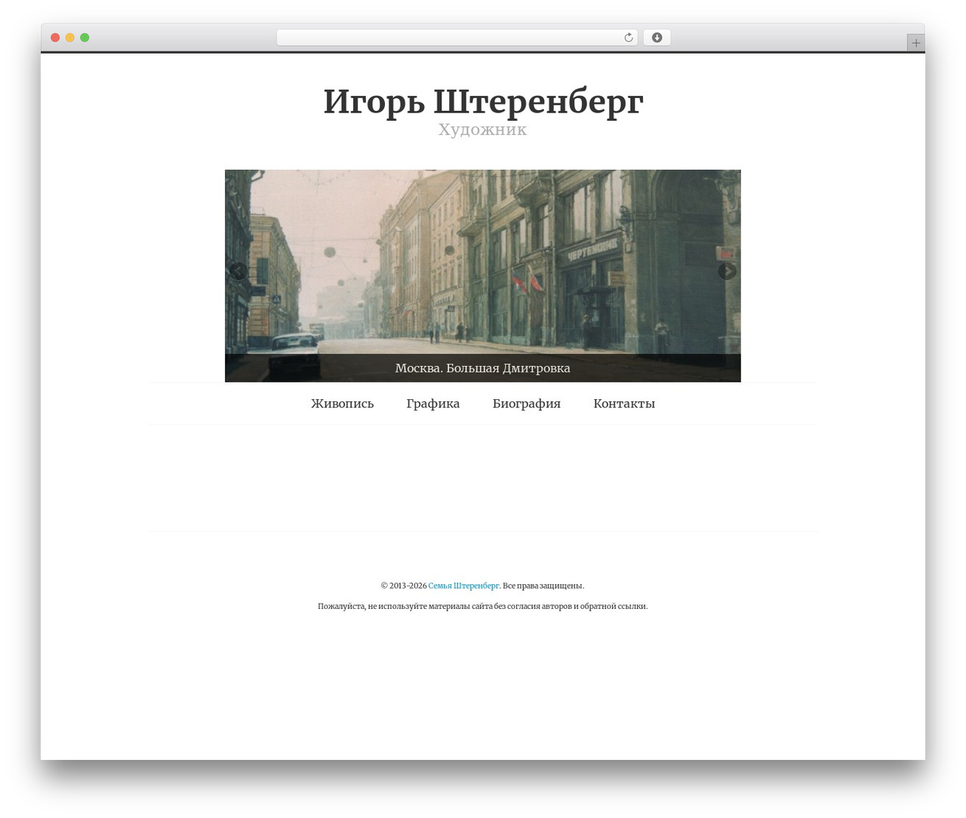Open the browser downloads button

657,38
